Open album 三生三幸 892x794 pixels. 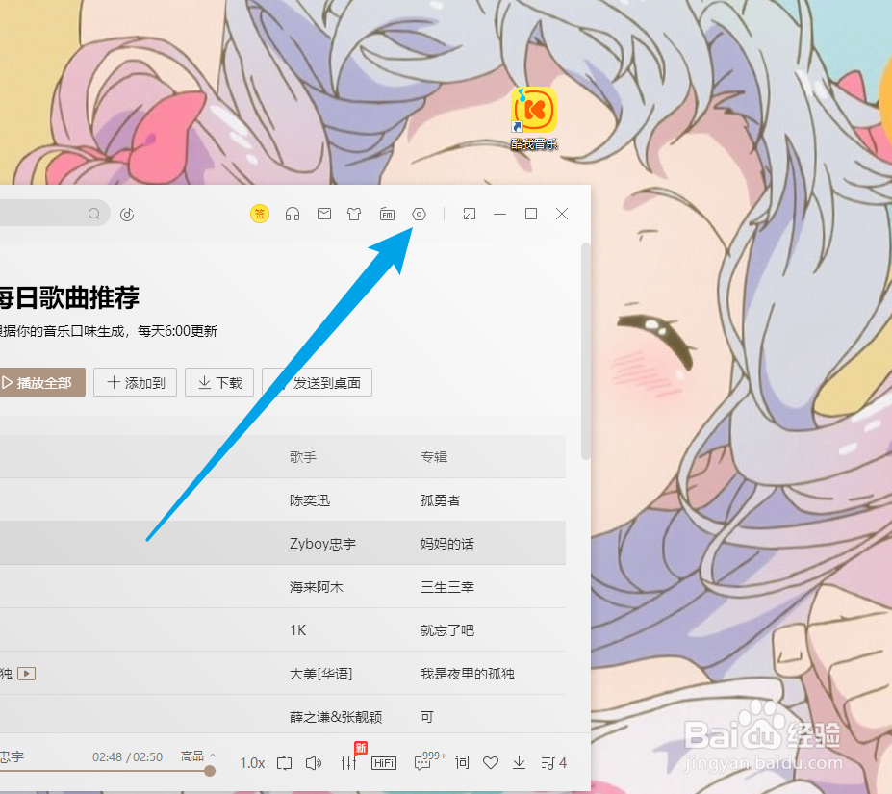447,587
